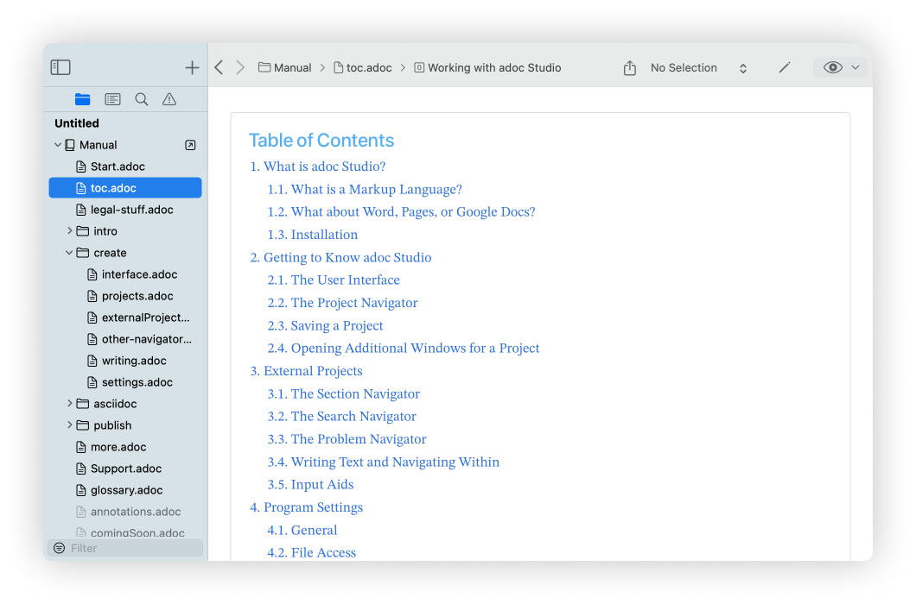Click the publish folder icon

coord(83,425)
